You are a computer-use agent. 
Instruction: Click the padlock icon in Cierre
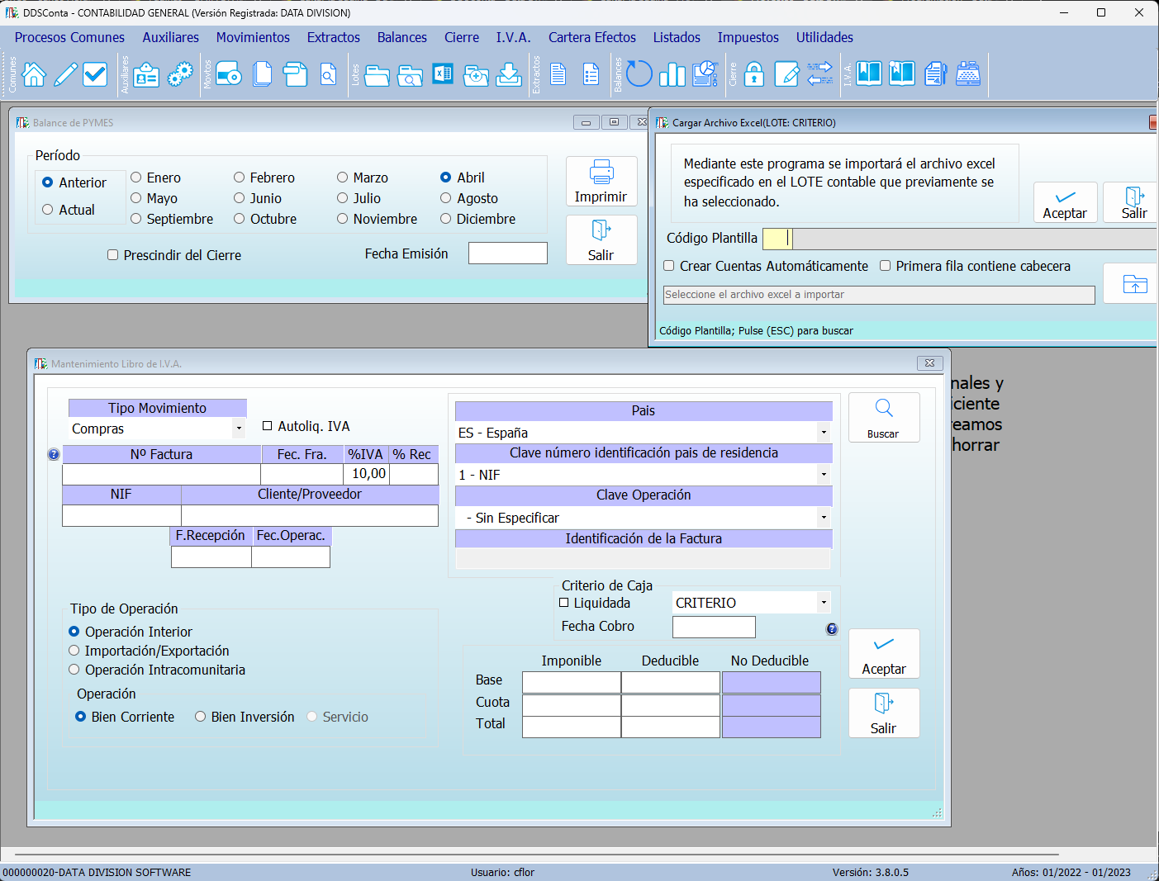(754, 74)
